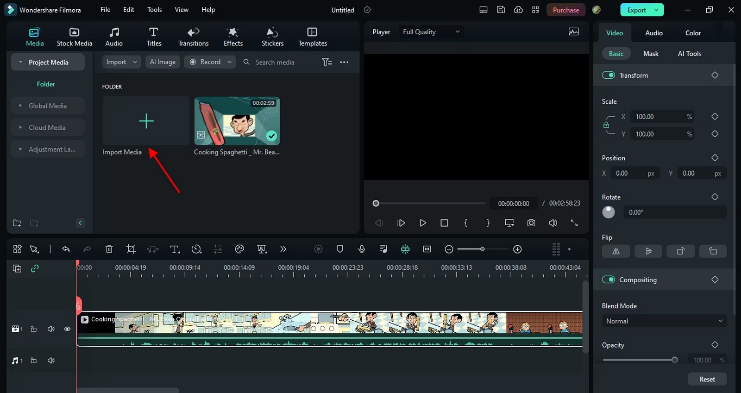The height and width of the screenshot is (393, 741).
Task: Open the Record dropdown
Action: [x=210, y=62]
